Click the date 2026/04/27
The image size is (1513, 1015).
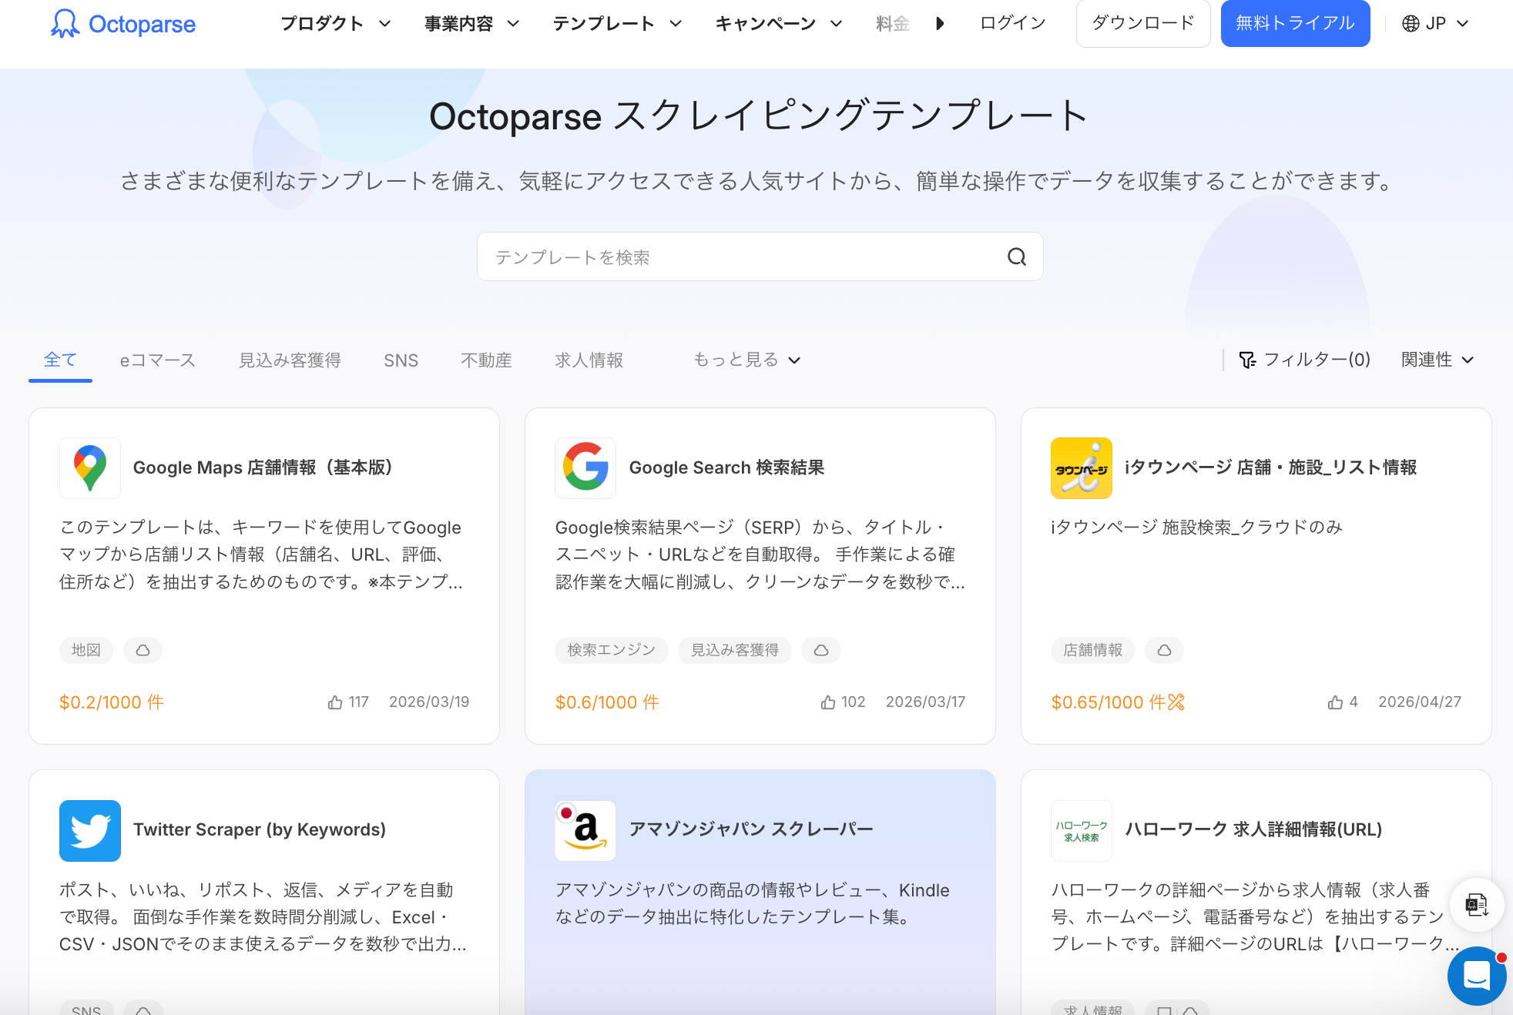(x=1420, y=702)
